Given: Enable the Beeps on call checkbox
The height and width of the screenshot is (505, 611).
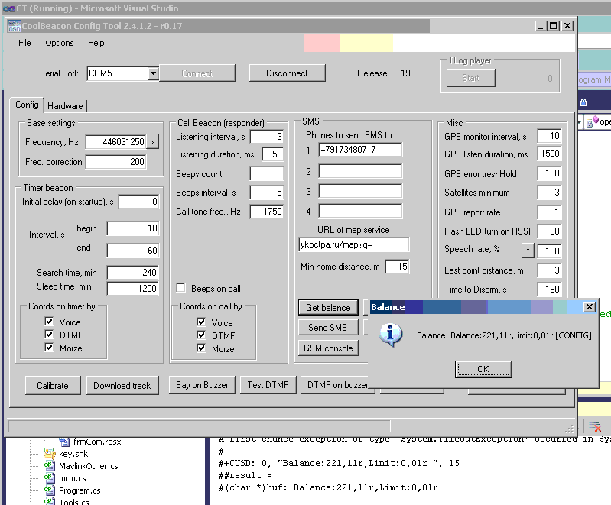Looking at the screenshot, I should pos(181,289).
